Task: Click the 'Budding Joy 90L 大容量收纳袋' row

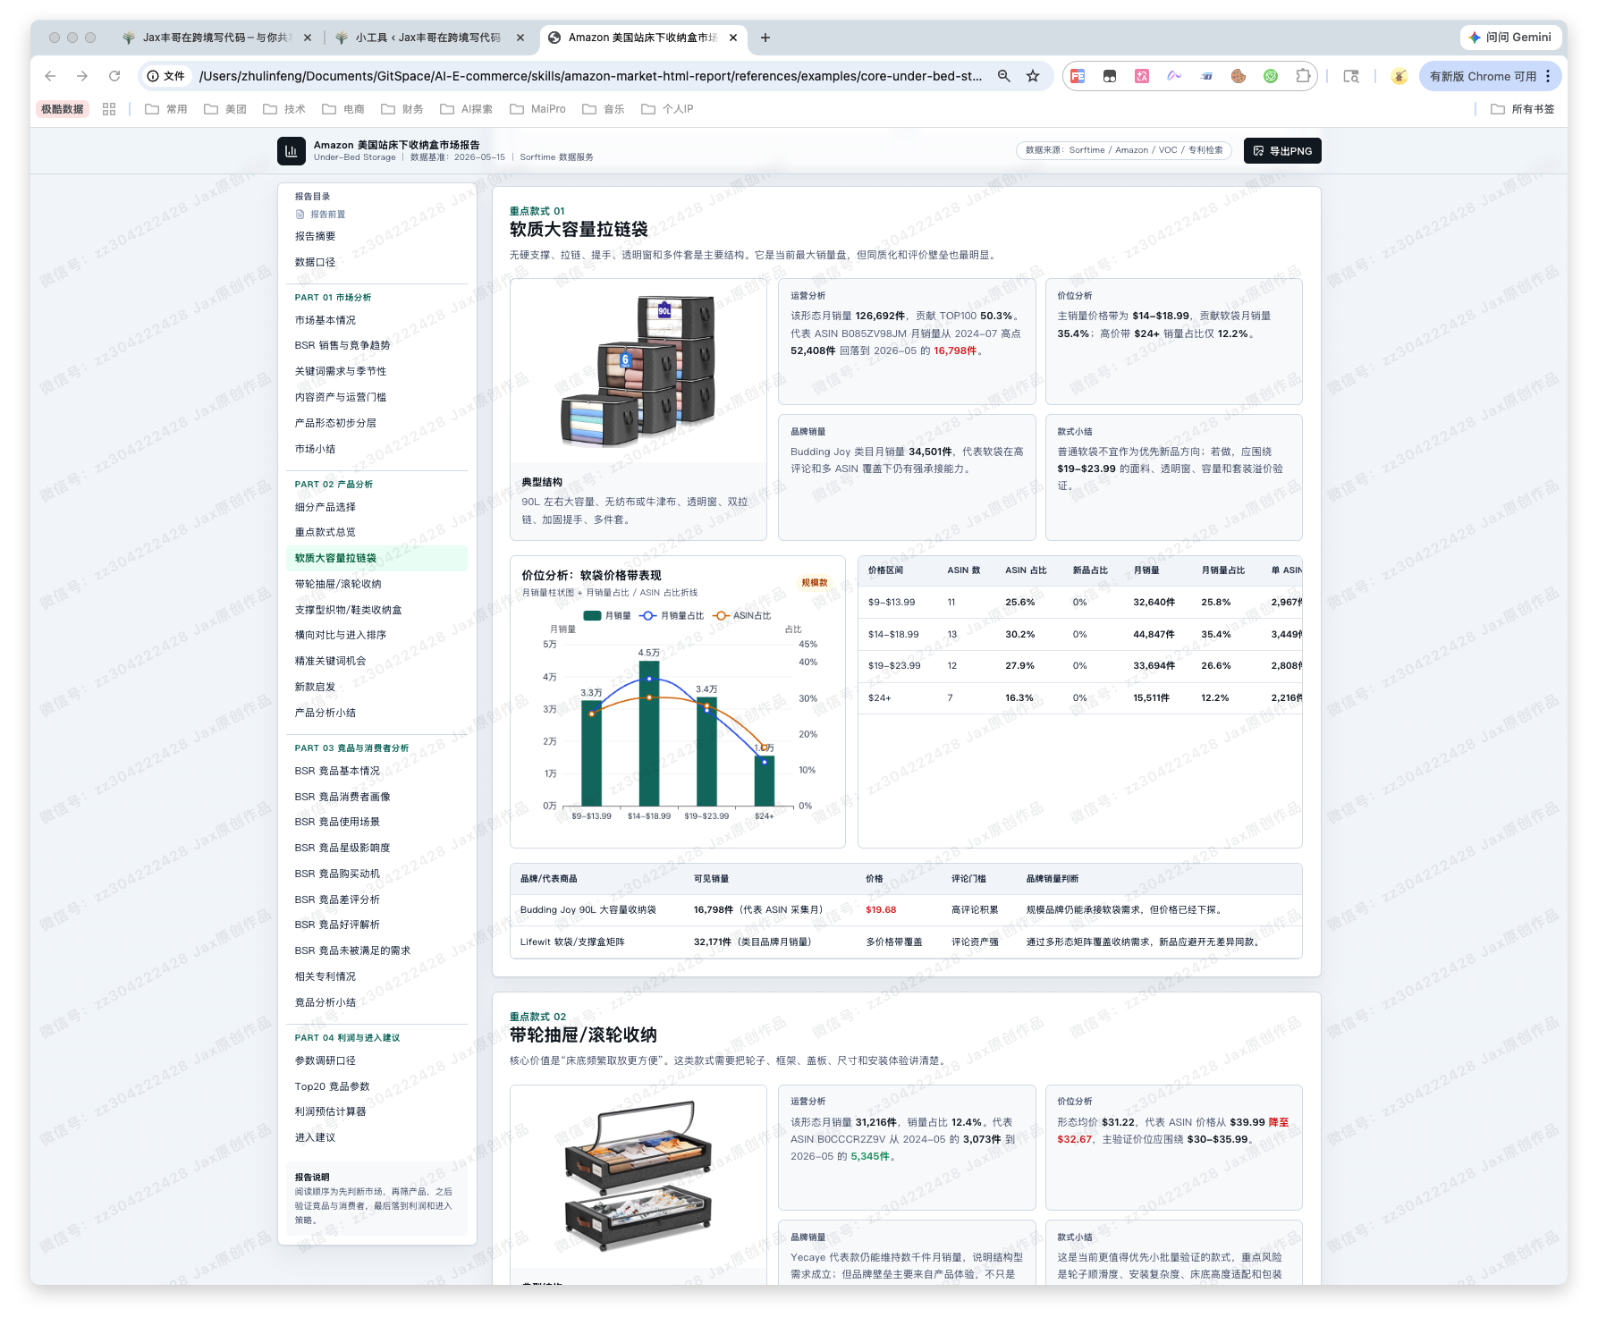Action: coord(906,910)
